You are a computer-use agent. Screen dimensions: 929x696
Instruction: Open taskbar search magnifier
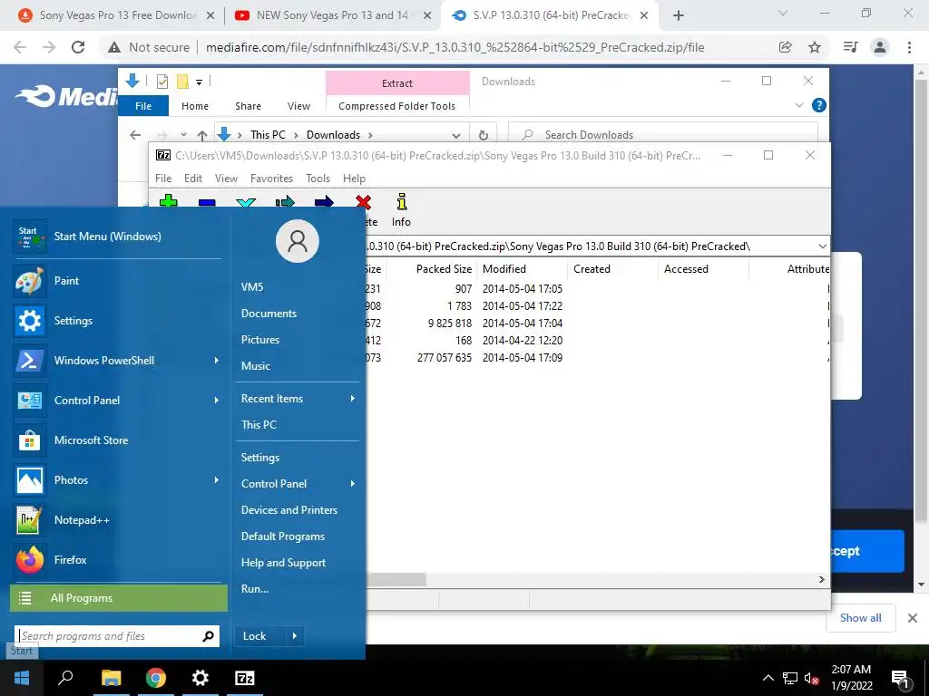pyautogui.click(x=65, y=678)
